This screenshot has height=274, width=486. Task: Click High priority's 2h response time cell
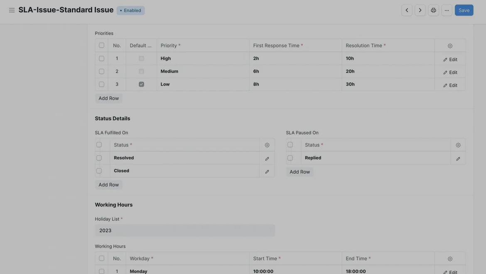[295, 59]
